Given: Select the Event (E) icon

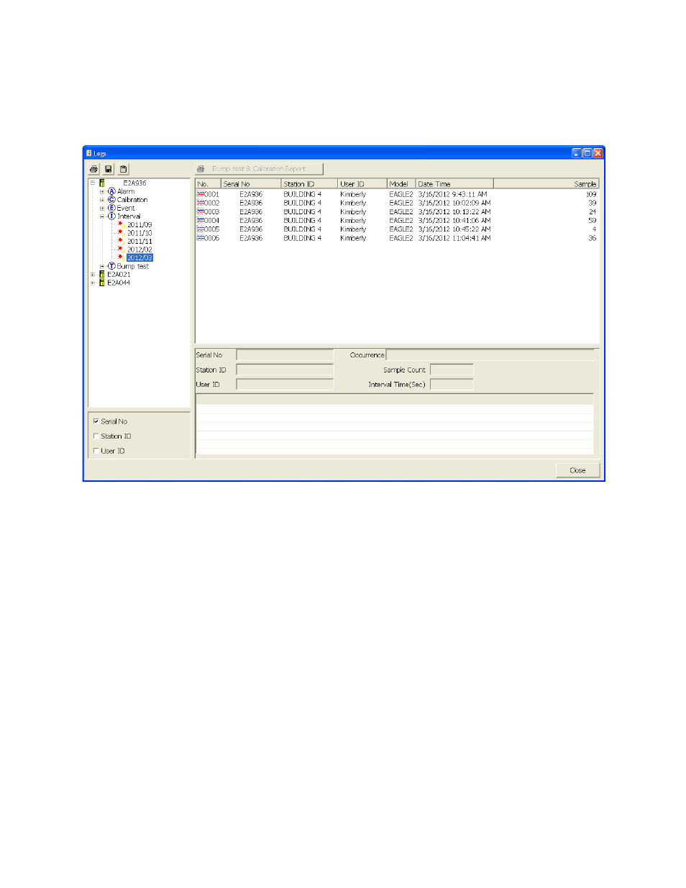Looking at the screenshot, I should click(111, 208).
